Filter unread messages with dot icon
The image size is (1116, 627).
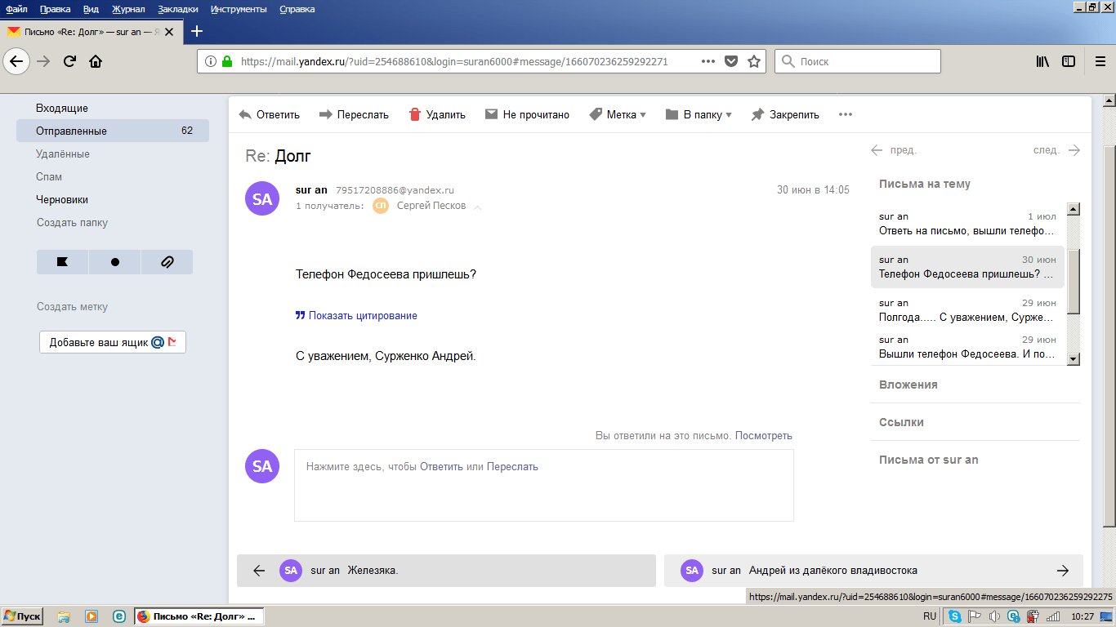coord(114,262)
